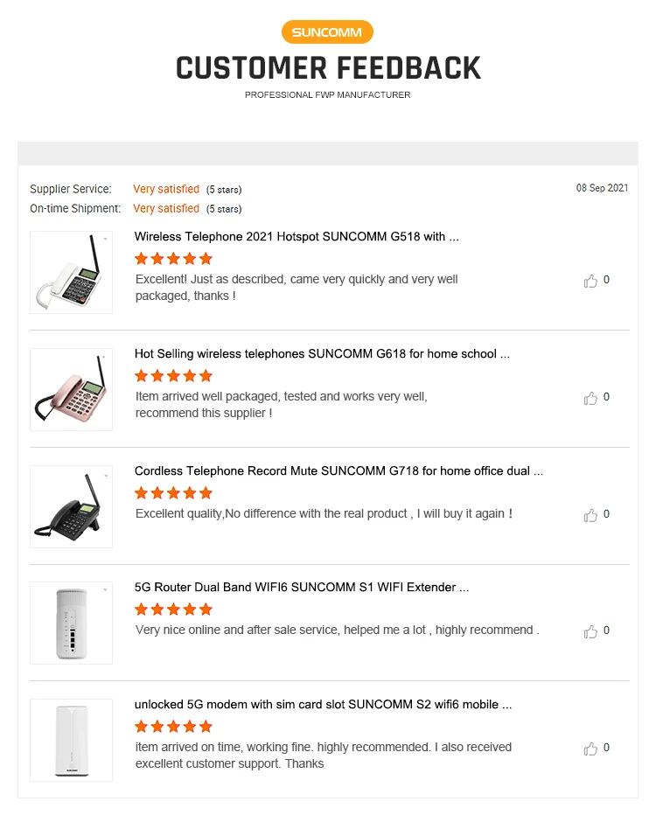The image size is (656, 822).
Task: Open white G518 wireless telephone thumbnail
Action: [x=71, y=272]
